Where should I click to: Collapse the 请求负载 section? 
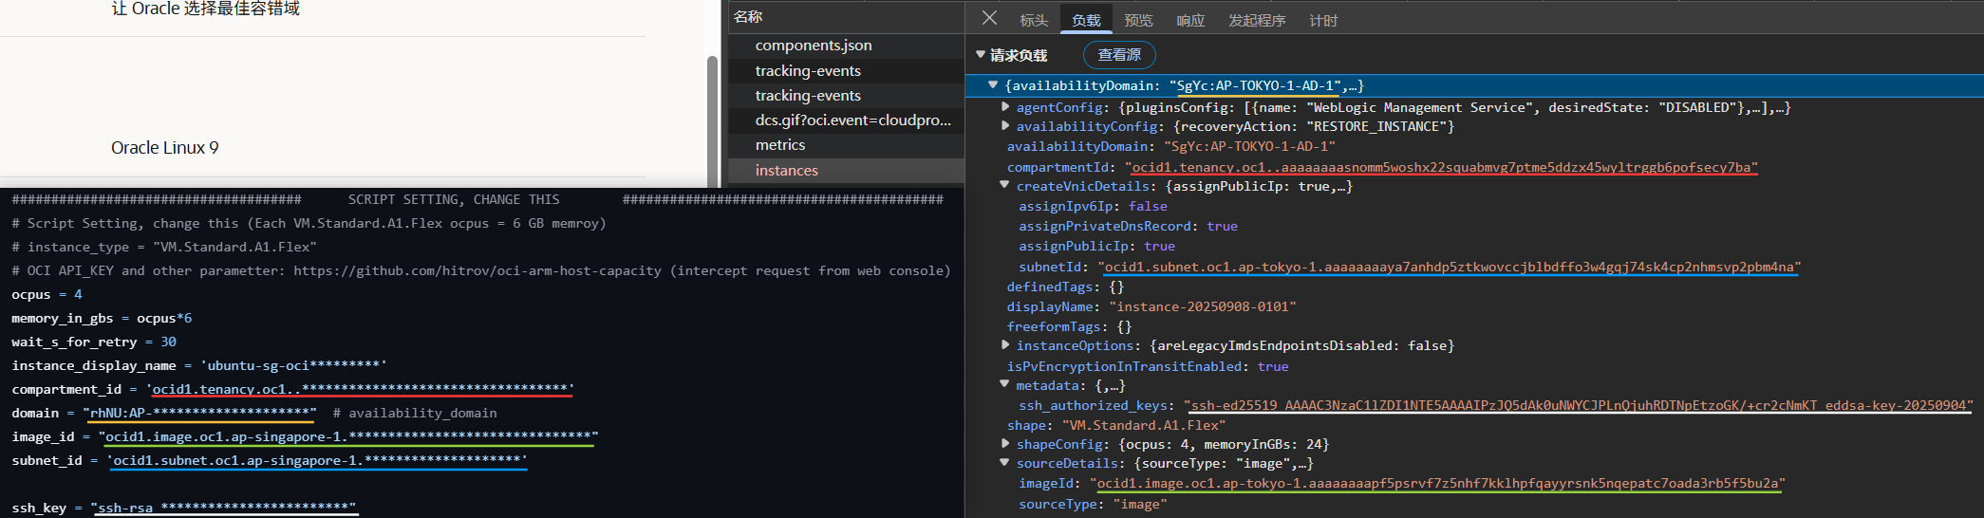pyautogui.click(x=981, y=55)
